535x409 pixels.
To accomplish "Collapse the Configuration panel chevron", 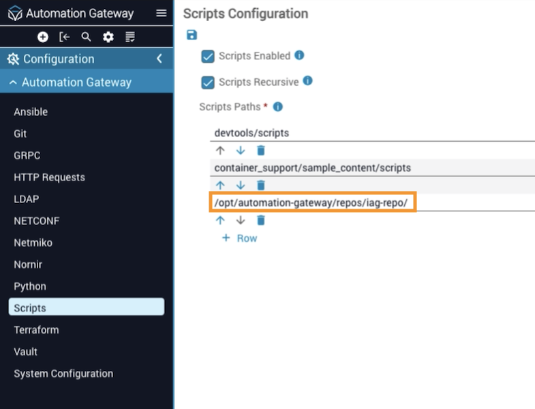I will (x=159, y=59).
